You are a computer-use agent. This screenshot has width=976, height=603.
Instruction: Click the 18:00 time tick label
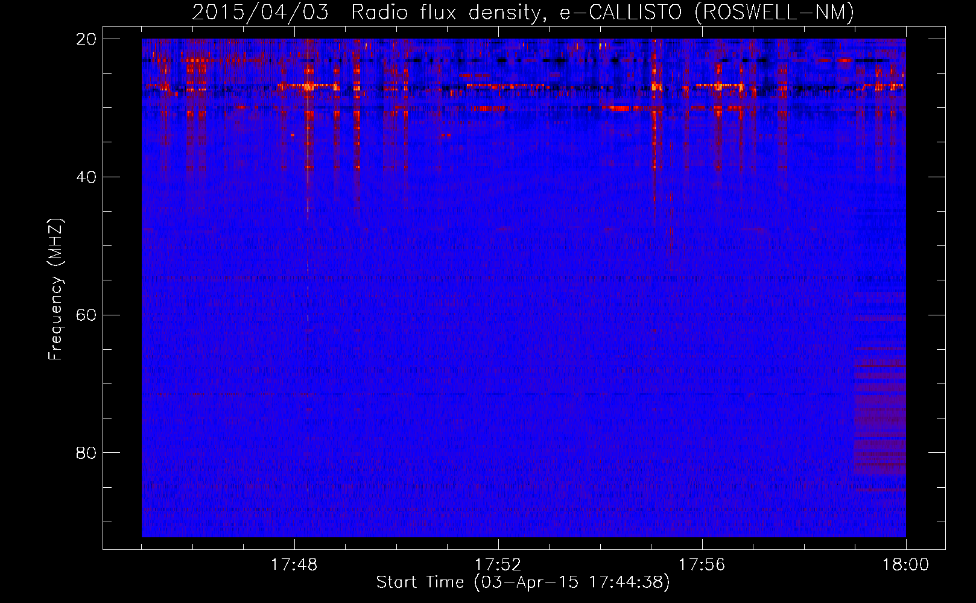[905, 564]
